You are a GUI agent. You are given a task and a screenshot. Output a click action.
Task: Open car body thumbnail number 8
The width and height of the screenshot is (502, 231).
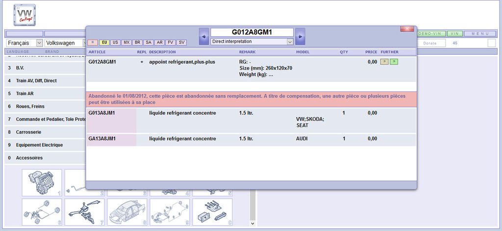point(127,212)
